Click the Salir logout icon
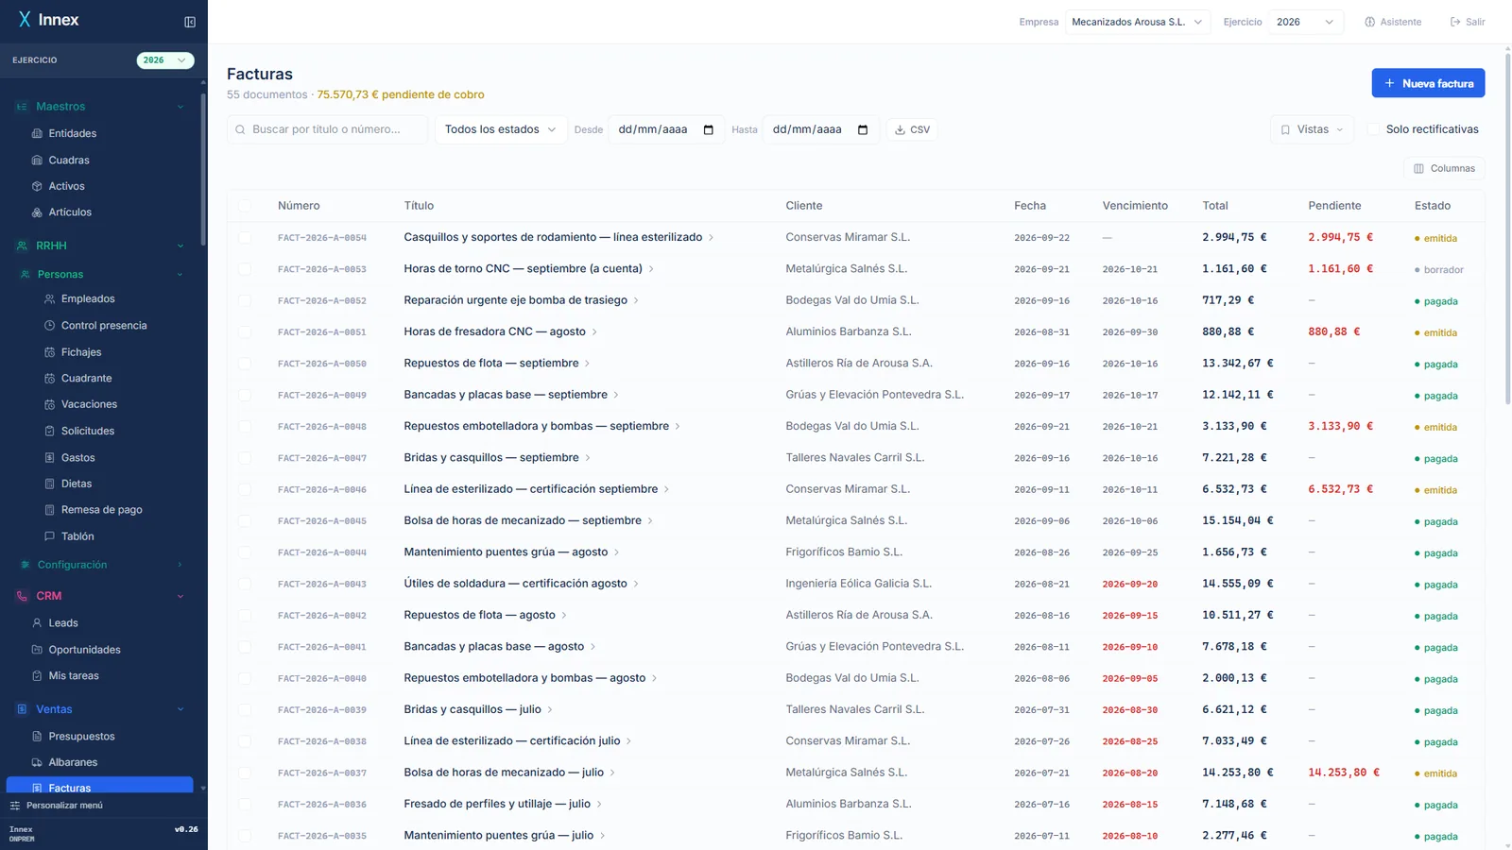The width and height of the screenshot is (1512, 850). tap(1455, 22)
